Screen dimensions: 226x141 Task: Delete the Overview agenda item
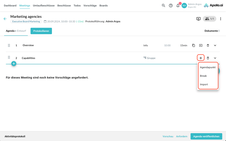pos(208,45)
